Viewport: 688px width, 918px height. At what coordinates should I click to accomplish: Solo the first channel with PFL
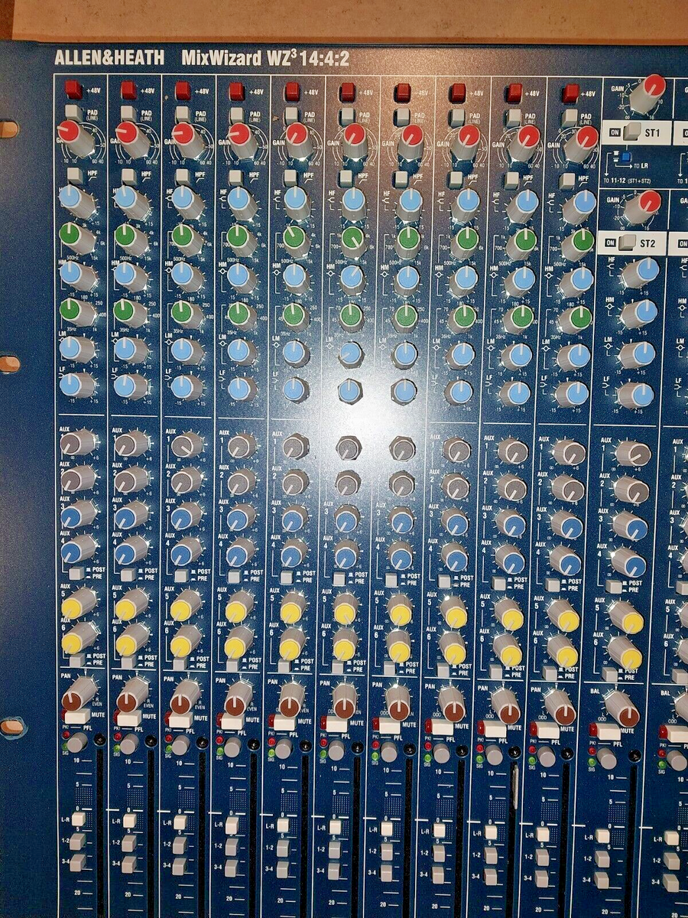pyautogui.click(x=77, y=741)
